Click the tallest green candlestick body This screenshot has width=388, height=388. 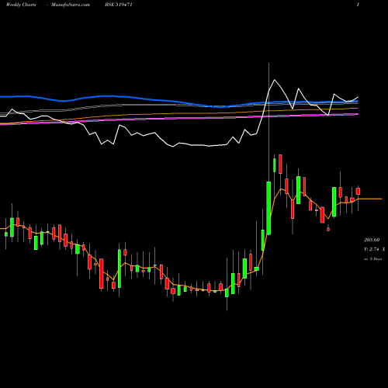[x=268, y=208]
